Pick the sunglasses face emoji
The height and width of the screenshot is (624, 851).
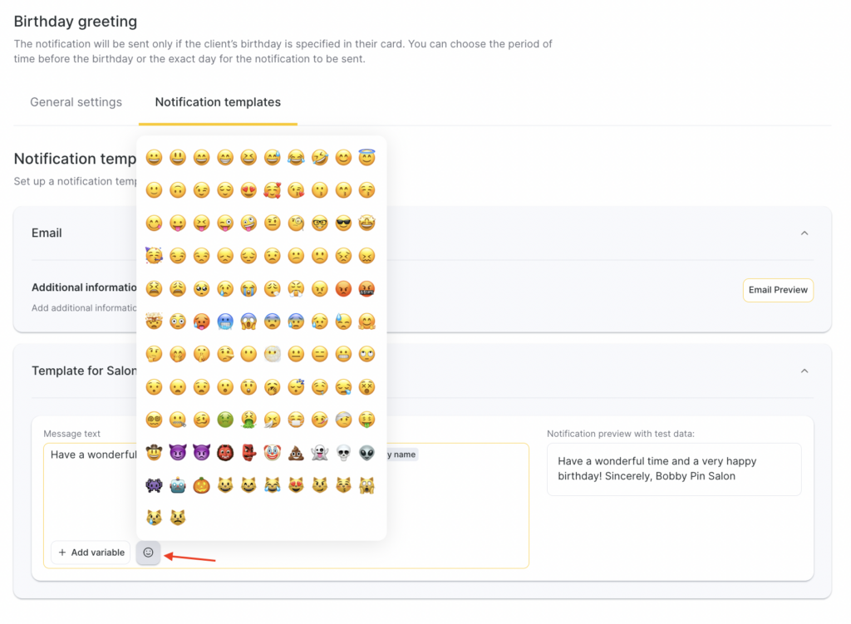[343, 223]
